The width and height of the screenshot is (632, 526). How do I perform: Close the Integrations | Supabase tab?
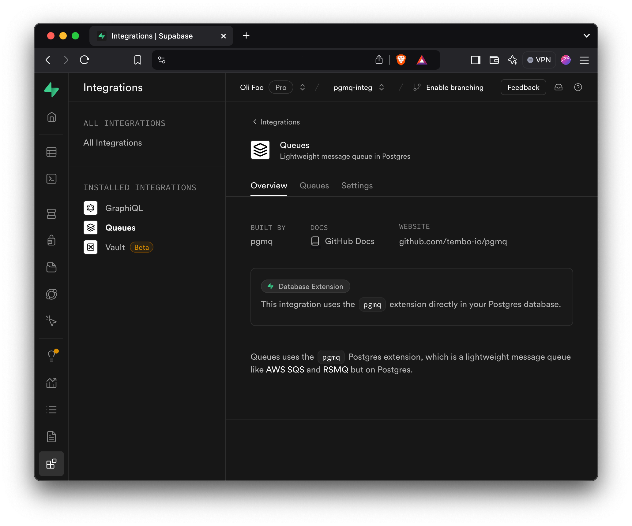pyautogui.click(x=224, y=36)
